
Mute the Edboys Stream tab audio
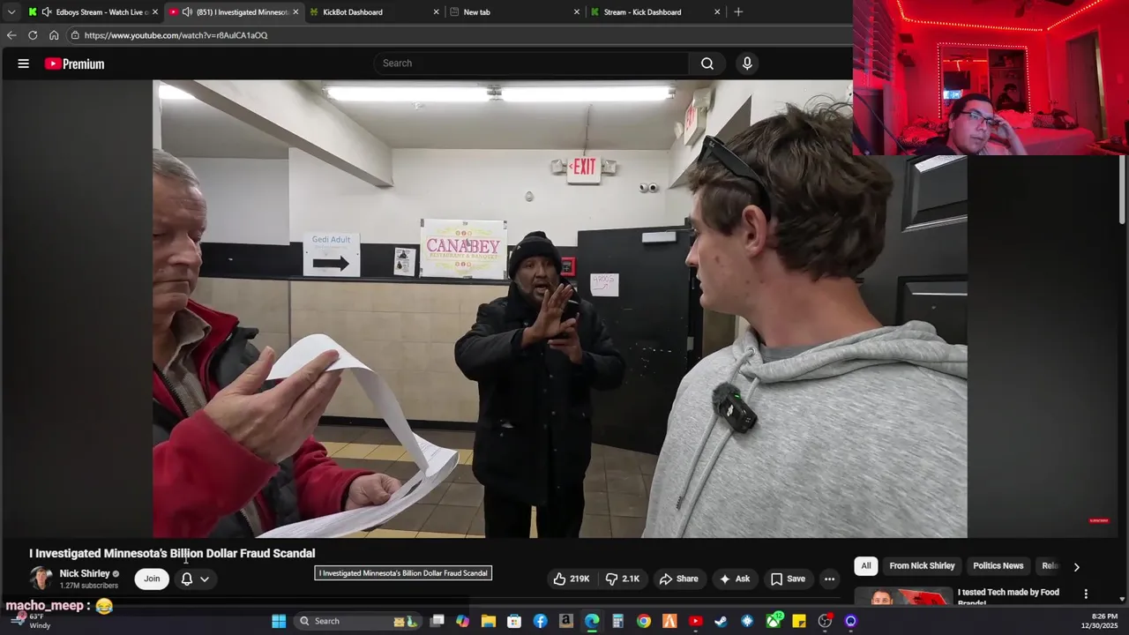47,12
